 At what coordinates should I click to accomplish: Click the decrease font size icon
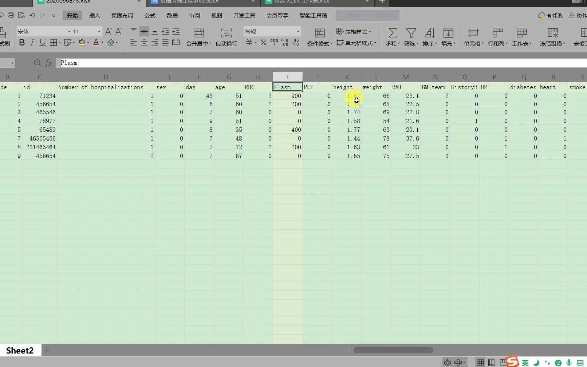[119, 31]
